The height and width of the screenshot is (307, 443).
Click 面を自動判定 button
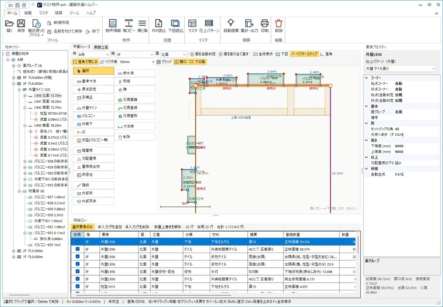[x=203, y=54]
